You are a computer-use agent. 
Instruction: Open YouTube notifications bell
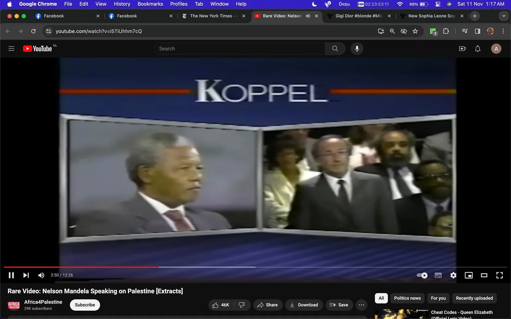[x=477, y=48]
